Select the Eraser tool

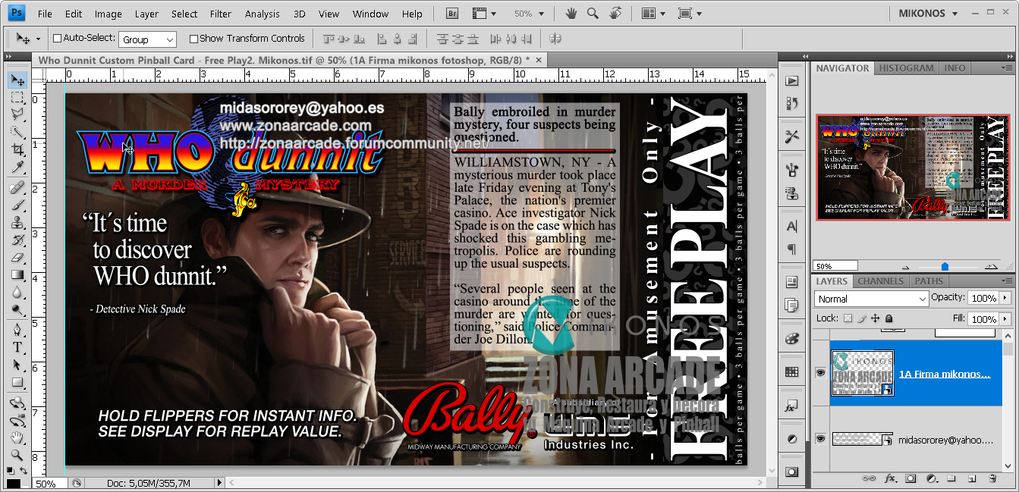(17, 258)
